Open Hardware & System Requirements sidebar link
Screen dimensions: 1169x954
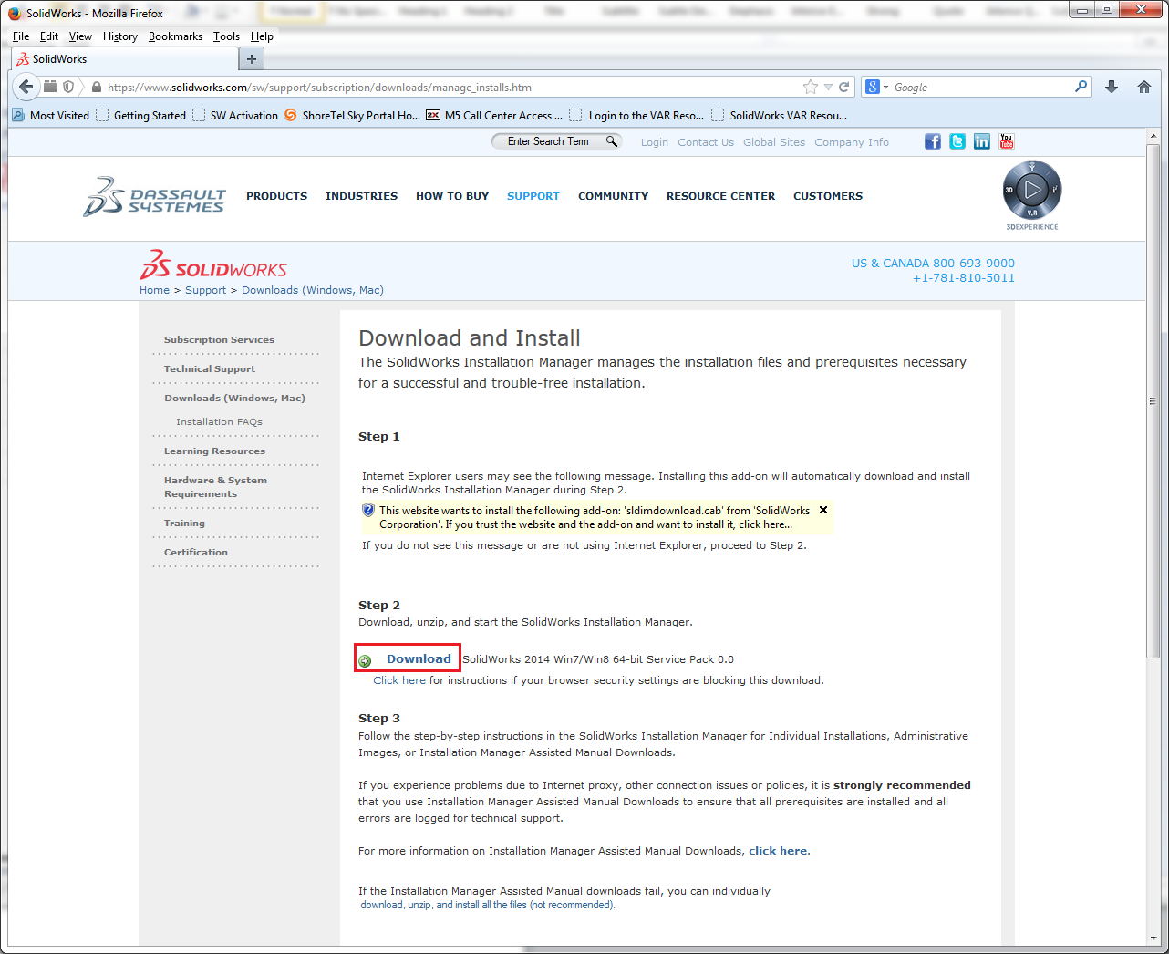pos(215,487)
